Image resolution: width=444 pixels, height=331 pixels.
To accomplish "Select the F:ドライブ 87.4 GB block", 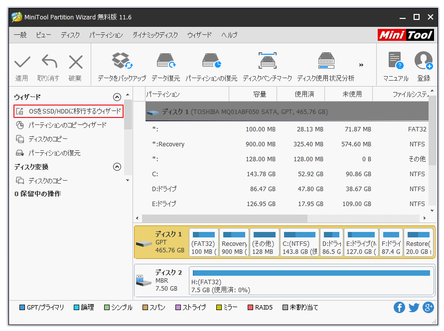I will pos(391,242).
